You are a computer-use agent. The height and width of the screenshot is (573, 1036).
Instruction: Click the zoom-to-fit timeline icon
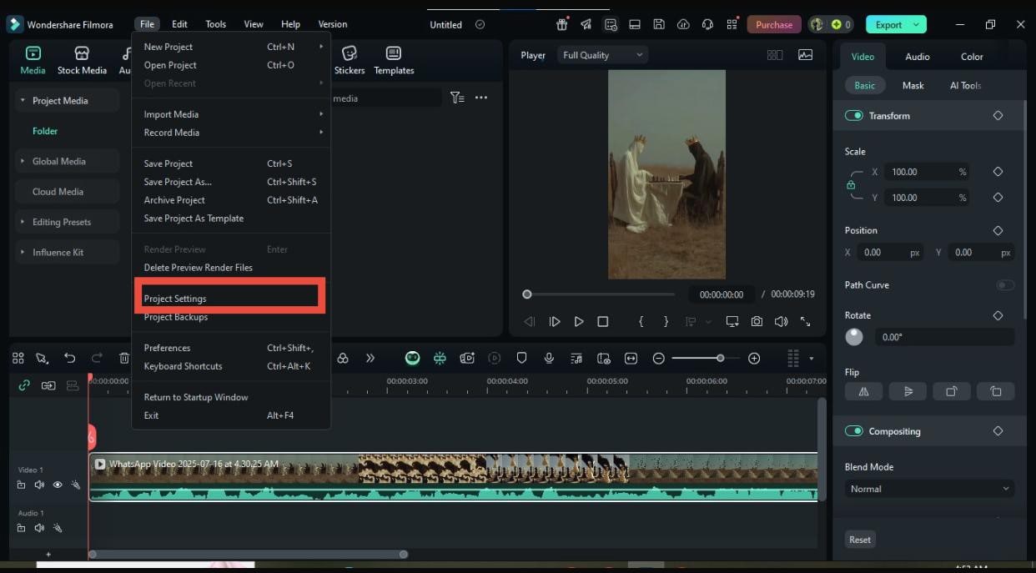coord(631,358)
